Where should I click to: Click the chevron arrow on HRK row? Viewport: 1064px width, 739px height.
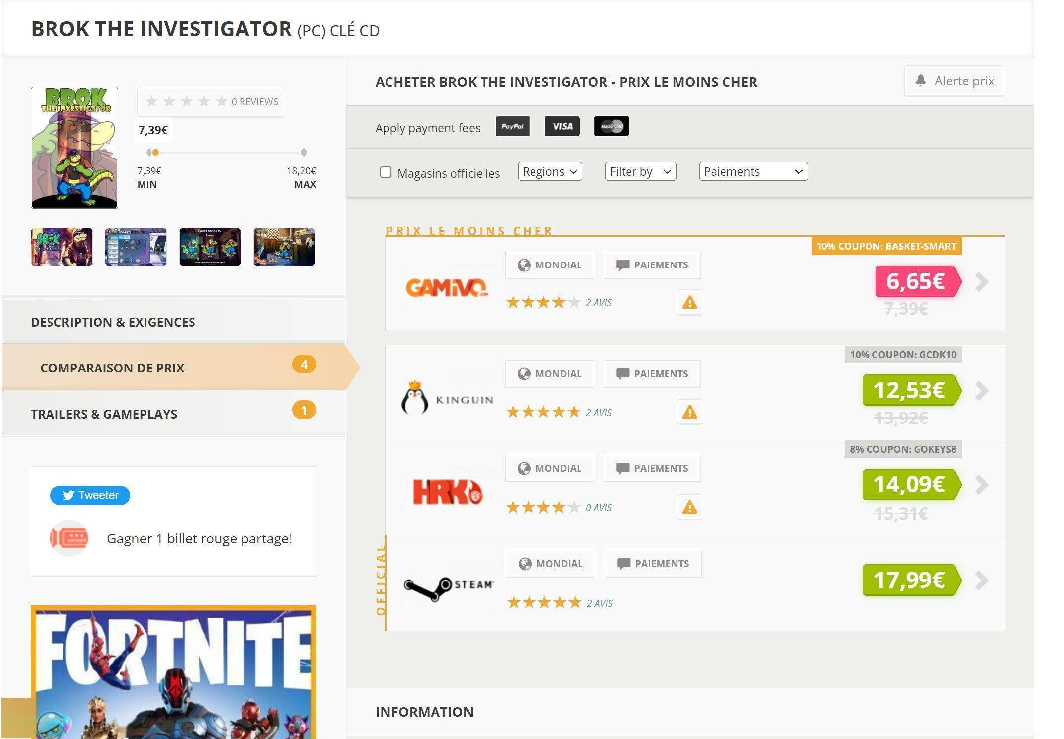tap(982, 485)
